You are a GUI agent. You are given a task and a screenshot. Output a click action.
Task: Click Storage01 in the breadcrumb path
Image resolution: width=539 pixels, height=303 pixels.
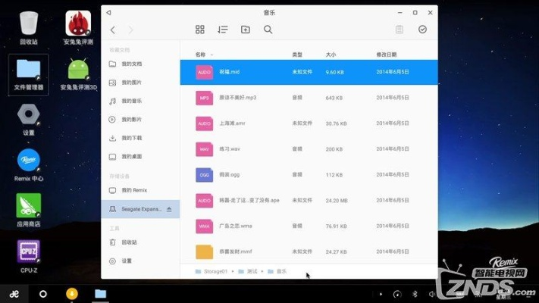click(215, 270)
